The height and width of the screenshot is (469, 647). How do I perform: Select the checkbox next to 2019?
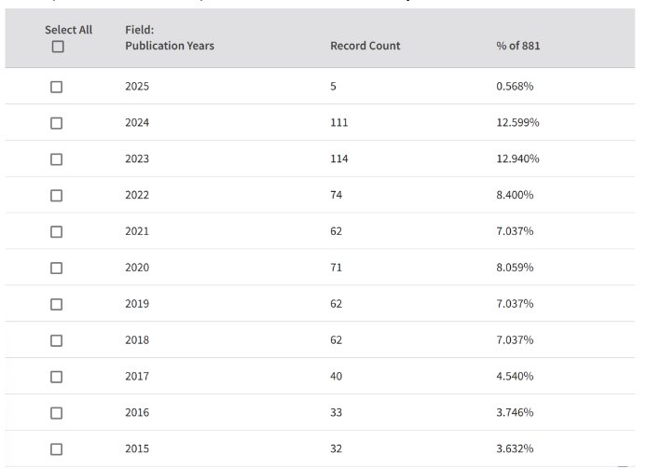click(x=57, y=304)
